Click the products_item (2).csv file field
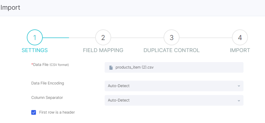 pyautogui.click(x=174, y=67)
